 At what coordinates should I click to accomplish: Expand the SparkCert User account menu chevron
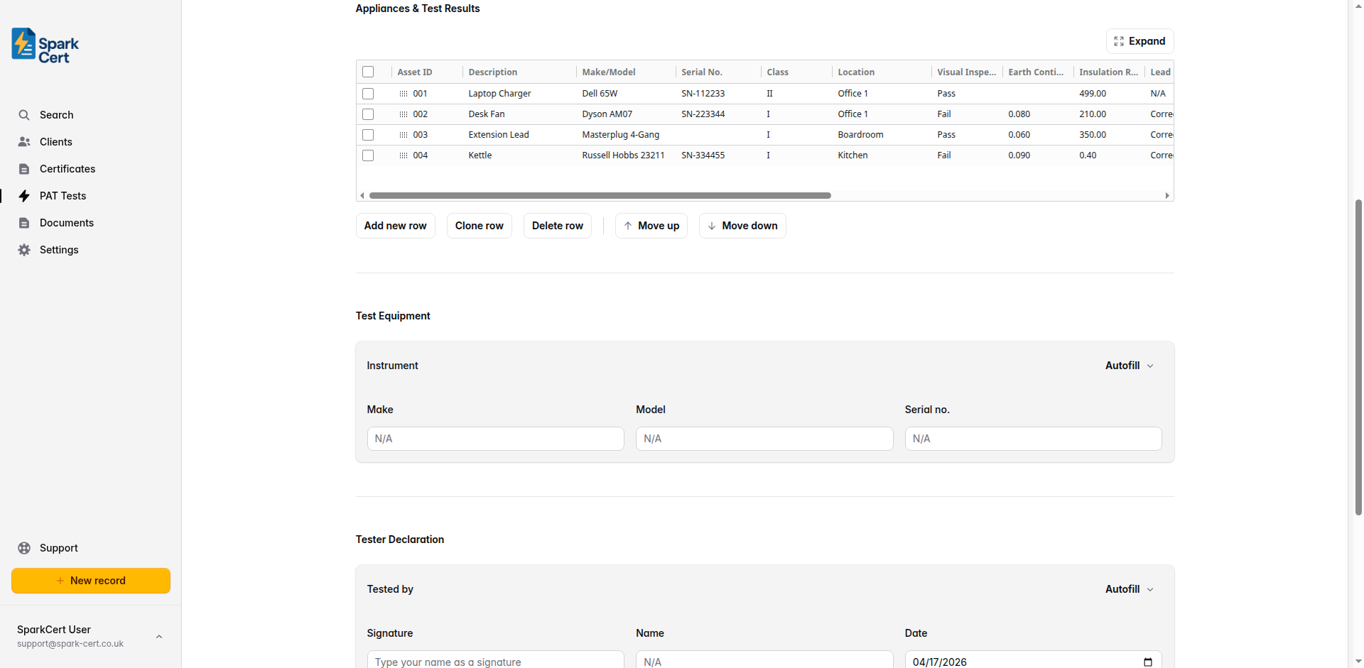click(x=159, y=637)
